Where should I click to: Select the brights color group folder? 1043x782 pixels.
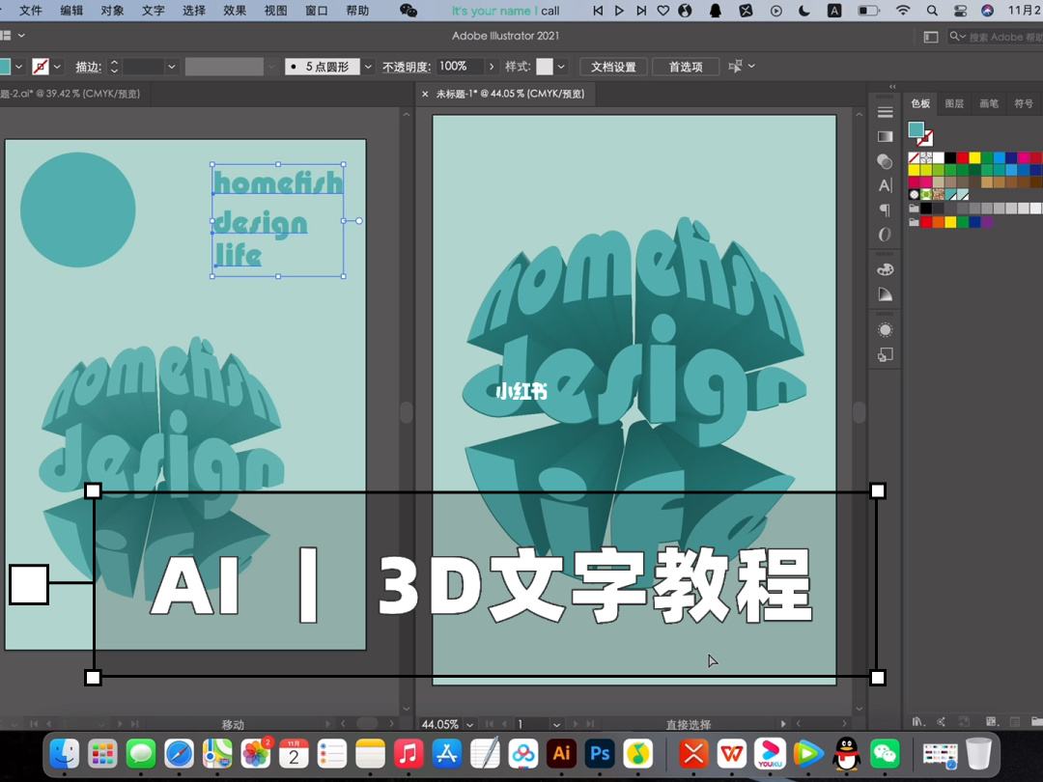coord(914,222)
